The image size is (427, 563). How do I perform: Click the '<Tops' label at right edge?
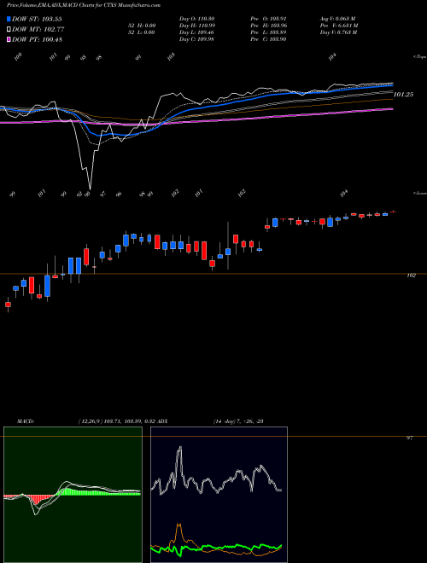(419, 57)
